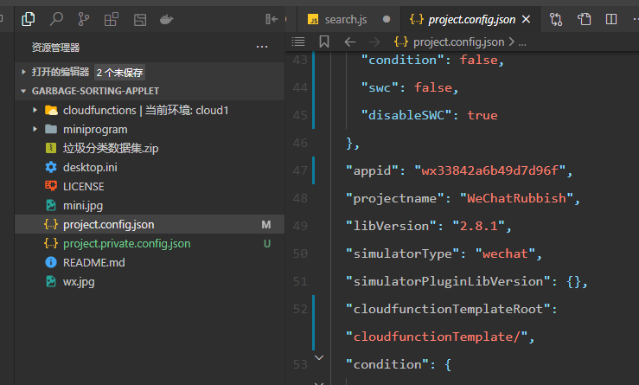639x385 pixels.
Task: Click the breadcrumb ellipsis after project.config.json
Action: pos(522,42)
